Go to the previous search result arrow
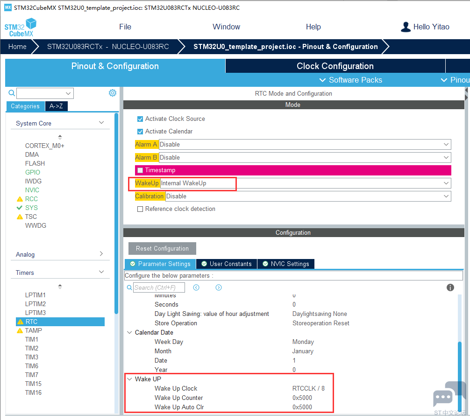Screen dimensions: 470x420 [196, 287]
